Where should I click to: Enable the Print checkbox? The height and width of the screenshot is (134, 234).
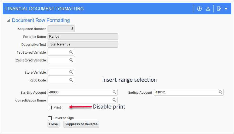[50, 107]
